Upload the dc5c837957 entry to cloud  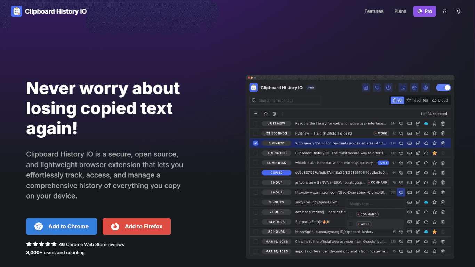[x=426, y=172]
